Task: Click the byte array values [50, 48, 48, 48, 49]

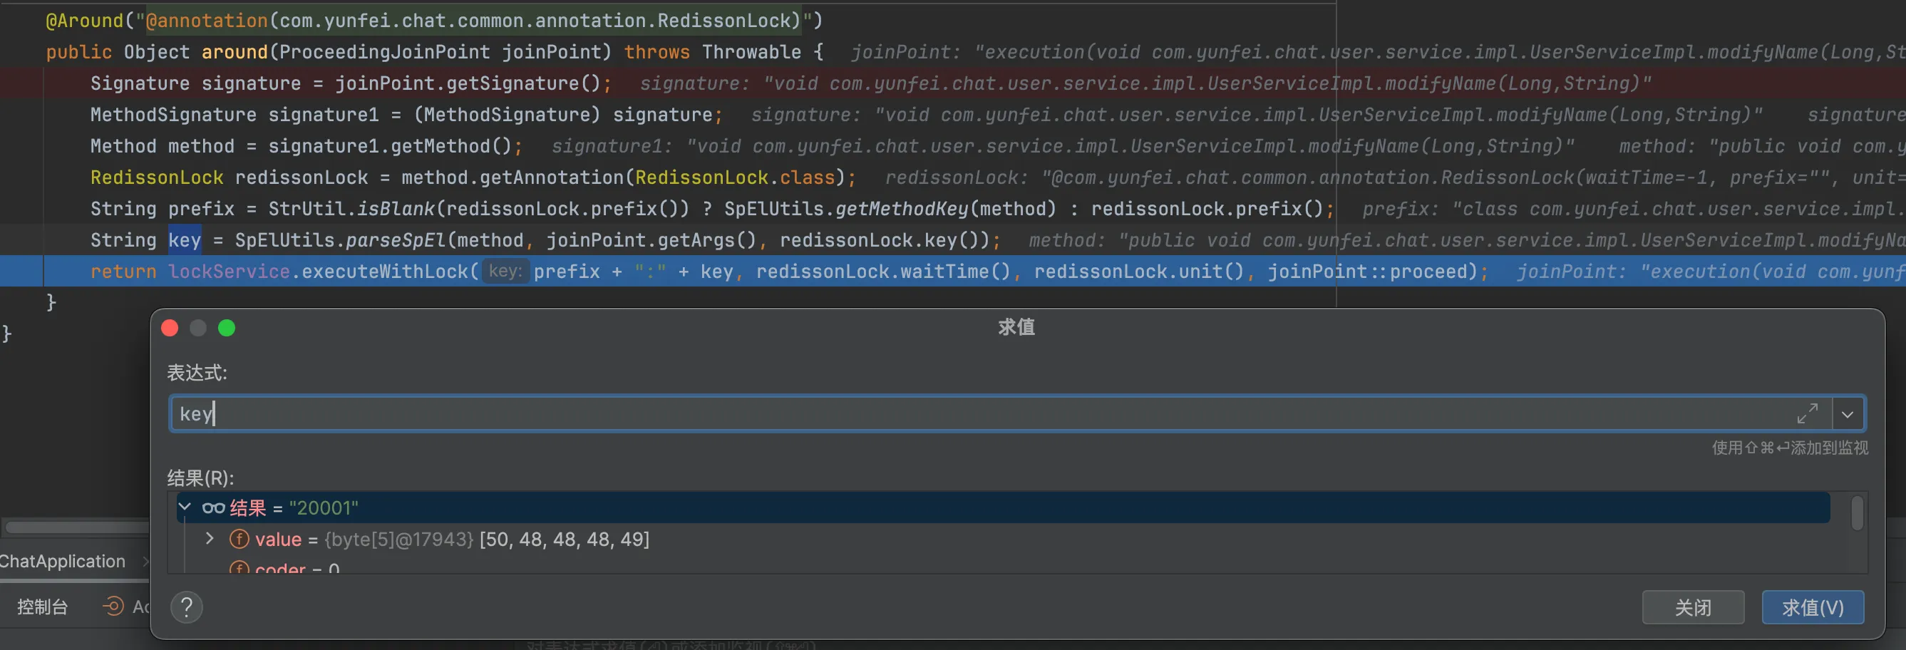Action: tap(564, 539)
